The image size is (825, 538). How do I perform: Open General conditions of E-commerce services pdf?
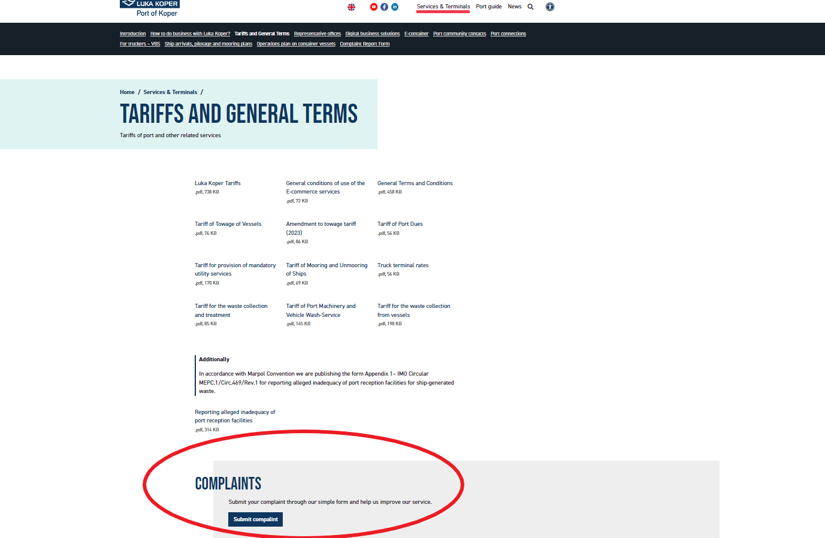[325, 188]
